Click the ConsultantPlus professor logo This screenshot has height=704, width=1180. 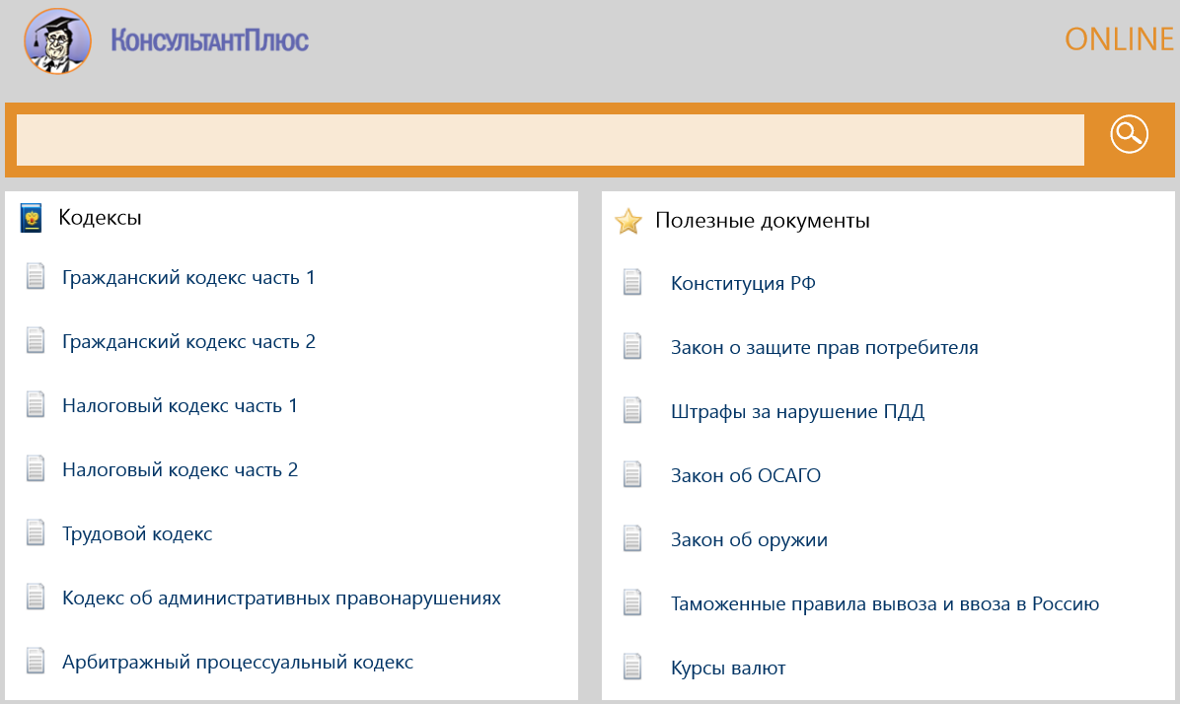pos(57,40)
